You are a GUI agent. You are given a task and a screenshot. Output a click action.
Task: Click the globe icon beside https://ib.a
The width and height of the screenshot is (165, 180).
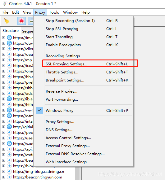click(x=9, y=99)
